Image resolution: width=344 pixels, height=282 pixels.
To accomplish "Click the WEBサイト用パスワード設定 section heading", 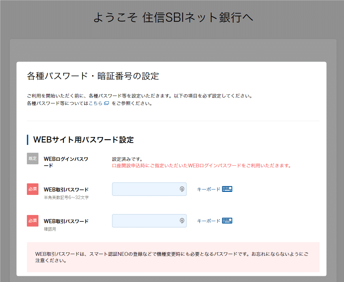I will coord(83,139).
